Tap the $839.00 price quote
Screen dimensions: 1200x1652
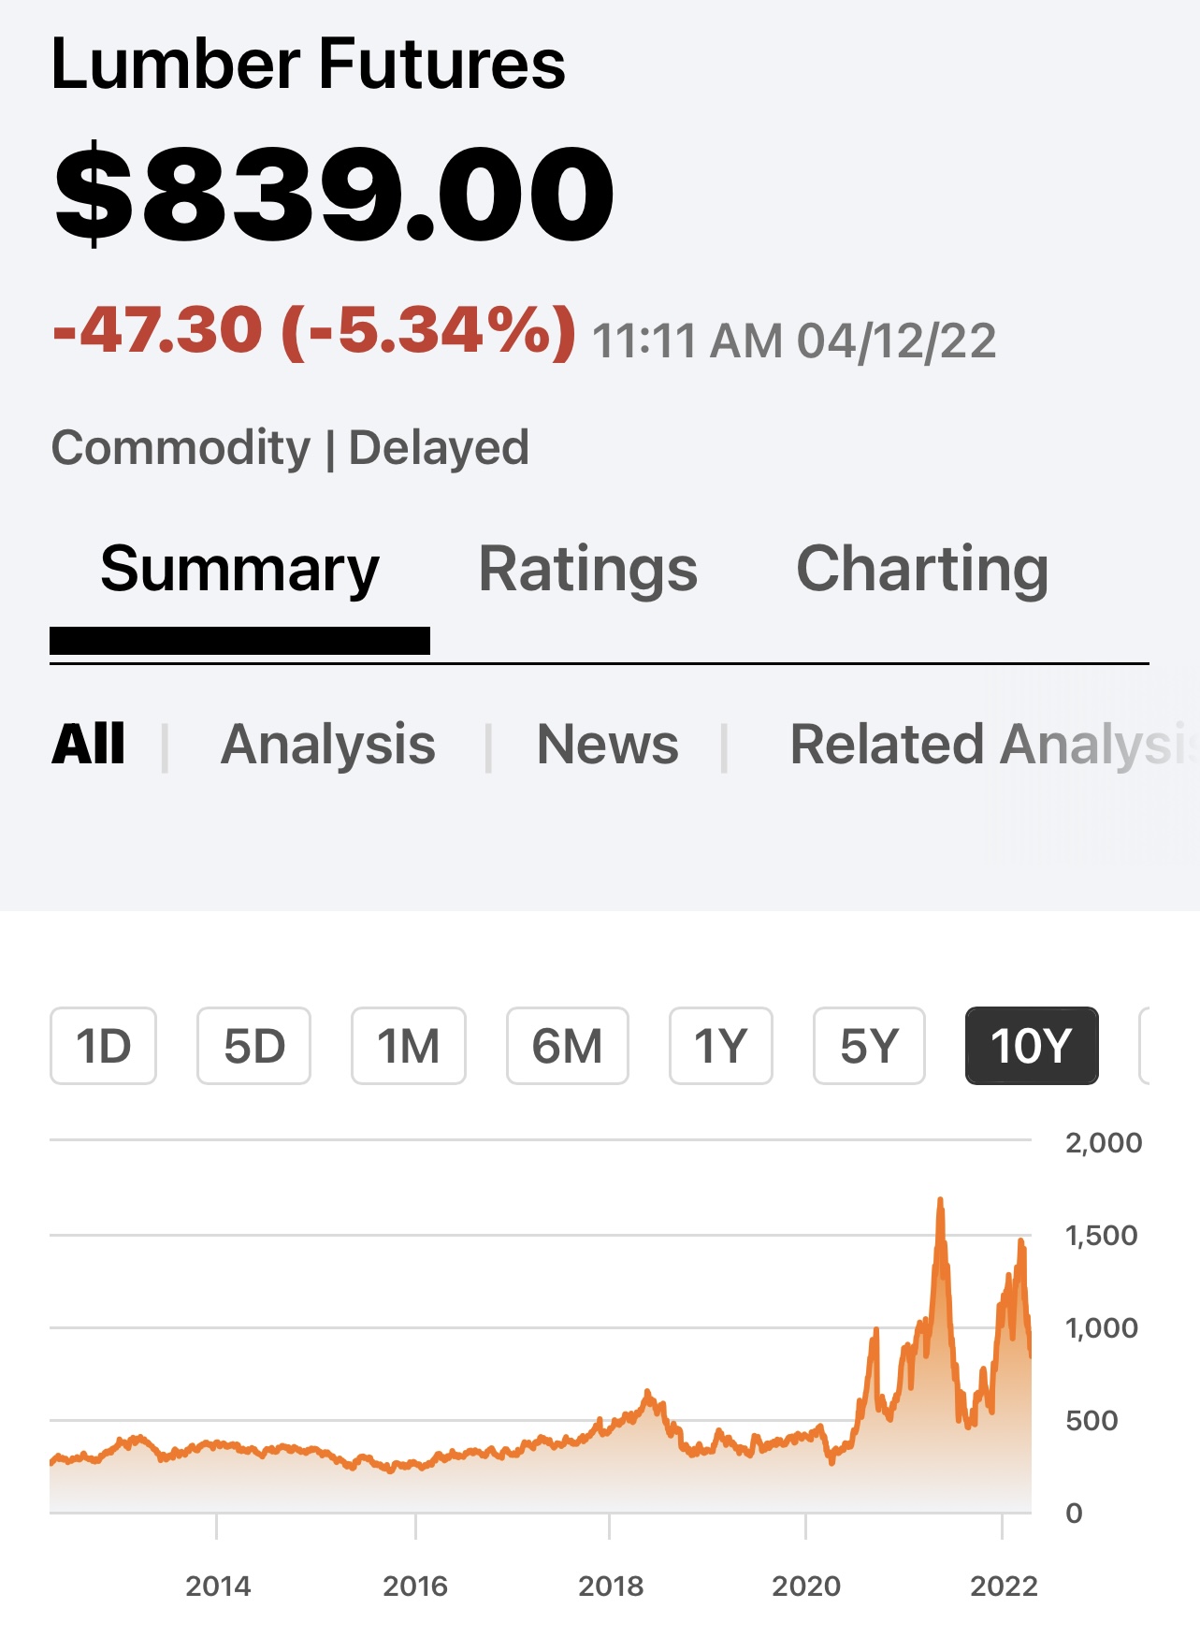pyautogui.click(x=334, y=194)
